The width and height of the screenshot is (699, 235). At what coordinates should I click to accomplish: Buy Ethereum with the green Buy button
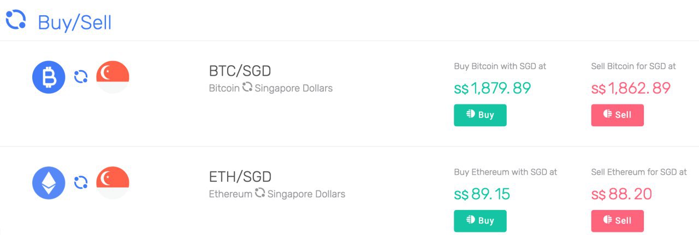point(480,220)
